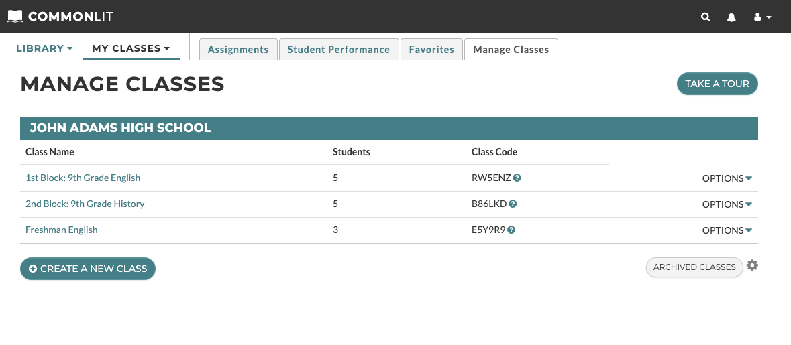The image size is (791, 345).
Task: View the Archived Classes
Action: (x=694, y=267)
